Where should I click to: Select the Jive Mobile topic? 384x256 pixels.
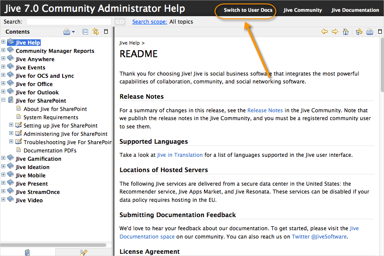pyautogui.click(x=31, y=176)
